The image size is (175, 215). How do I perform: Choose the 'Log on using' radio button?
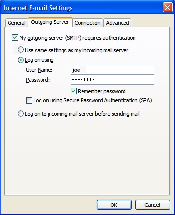(21, 60)
